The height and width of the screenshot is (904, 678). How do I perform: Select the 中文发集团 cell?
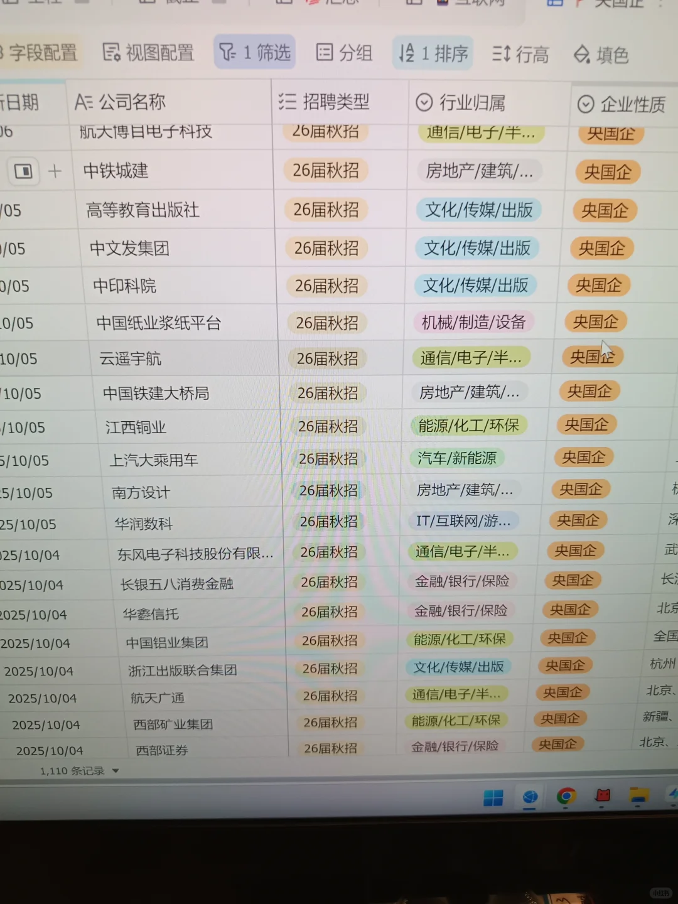point(178,248)
